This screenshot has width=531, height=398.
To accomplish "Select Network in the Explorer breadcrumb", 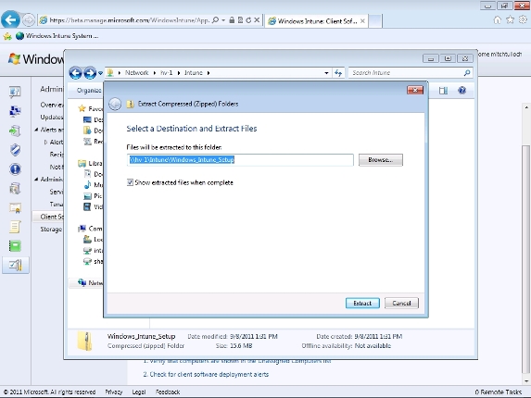I will point(137,73).
